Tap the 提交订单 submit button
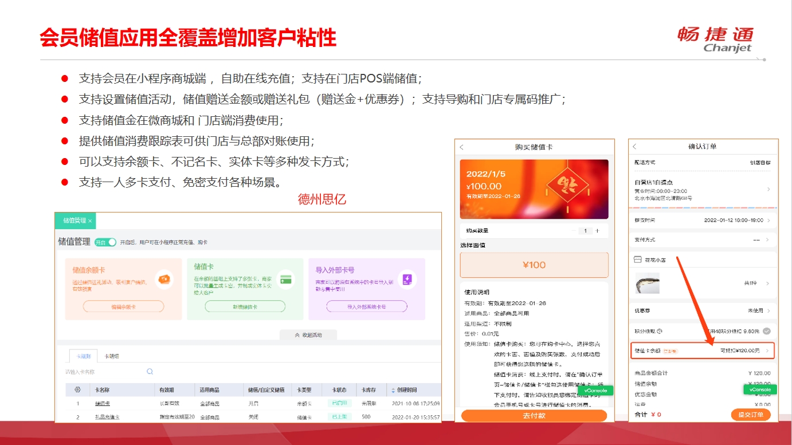 pyautogui.click(x=751, y=415)
